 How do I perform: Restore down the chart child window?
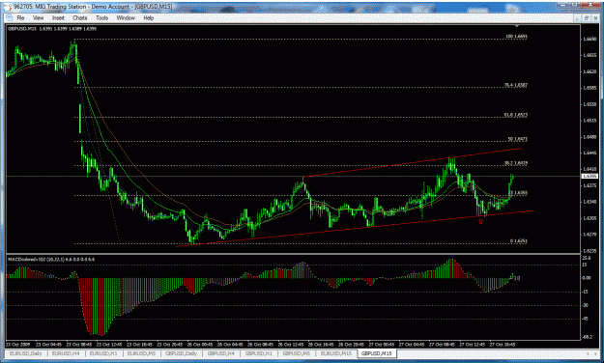[x=587, y=17]
